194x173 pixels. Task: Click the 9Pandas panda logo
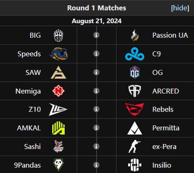(x=58, y=165)
